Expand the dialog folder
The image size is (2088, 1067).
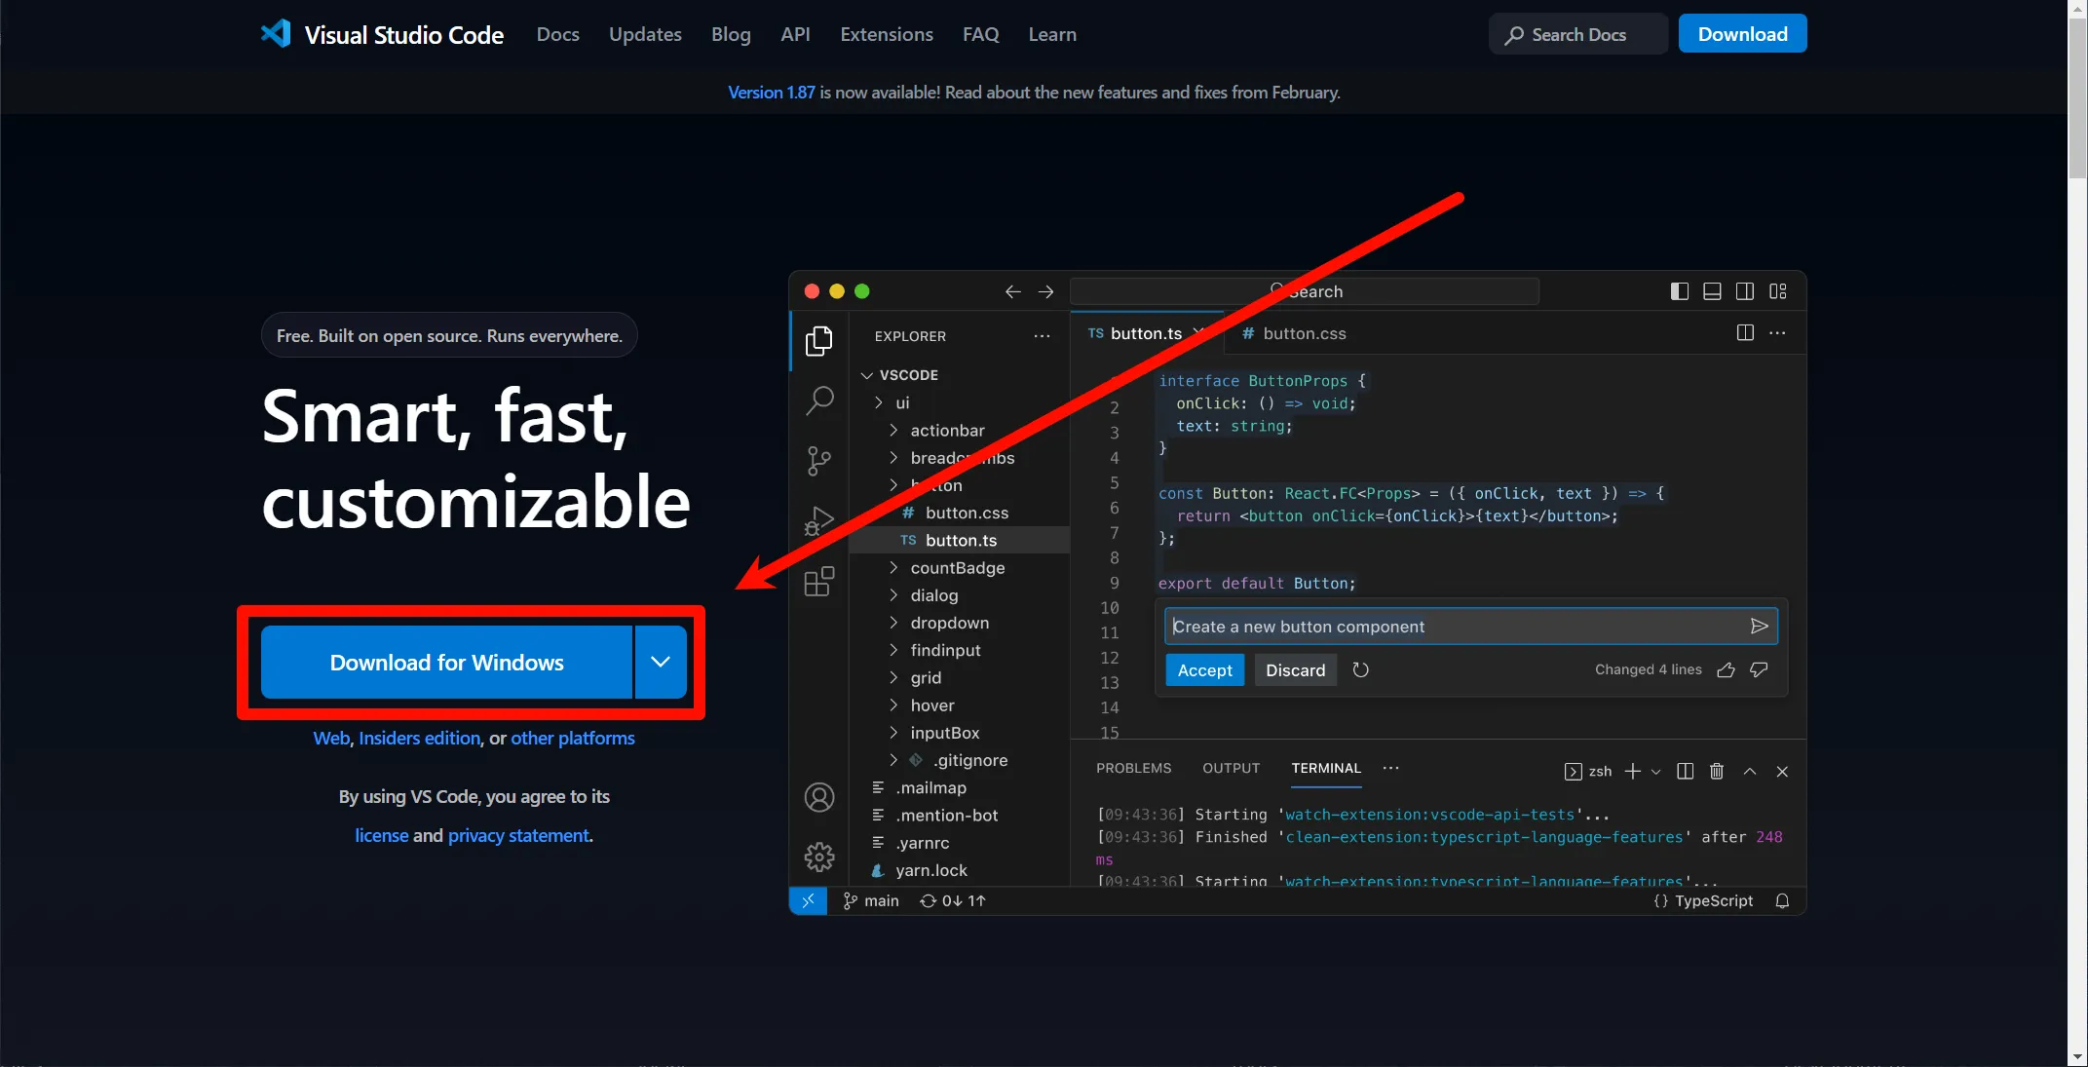(893, 595)
